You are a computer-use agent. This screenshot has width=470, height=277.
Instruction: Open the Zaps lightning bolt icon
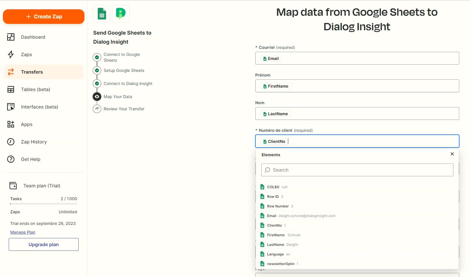(x=11, y=54)
